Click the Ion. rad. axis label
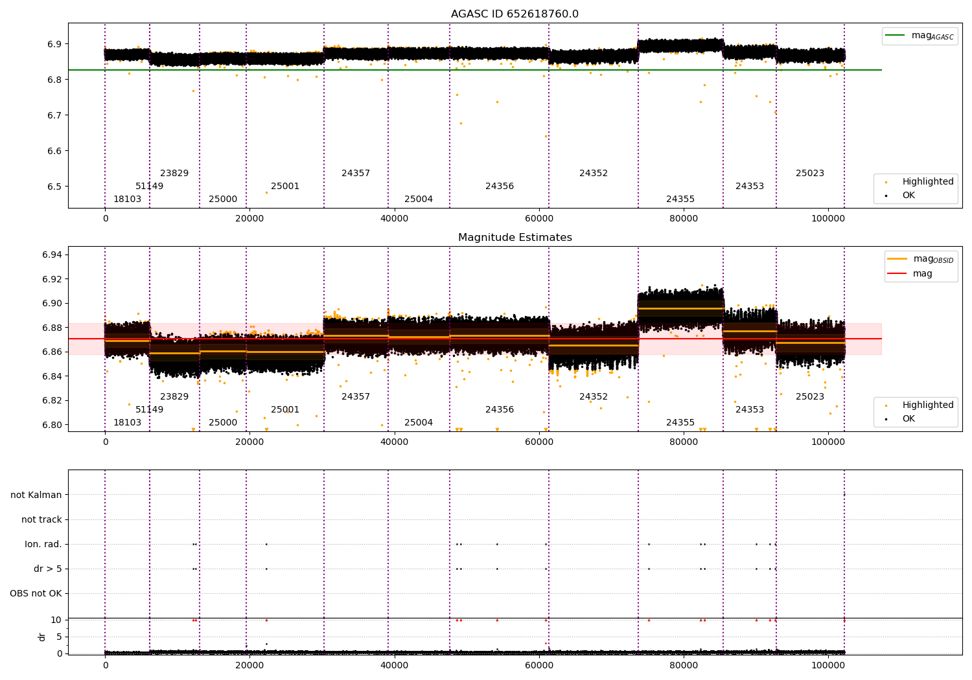This screenshot has width=972, height=680. (43, 545)
